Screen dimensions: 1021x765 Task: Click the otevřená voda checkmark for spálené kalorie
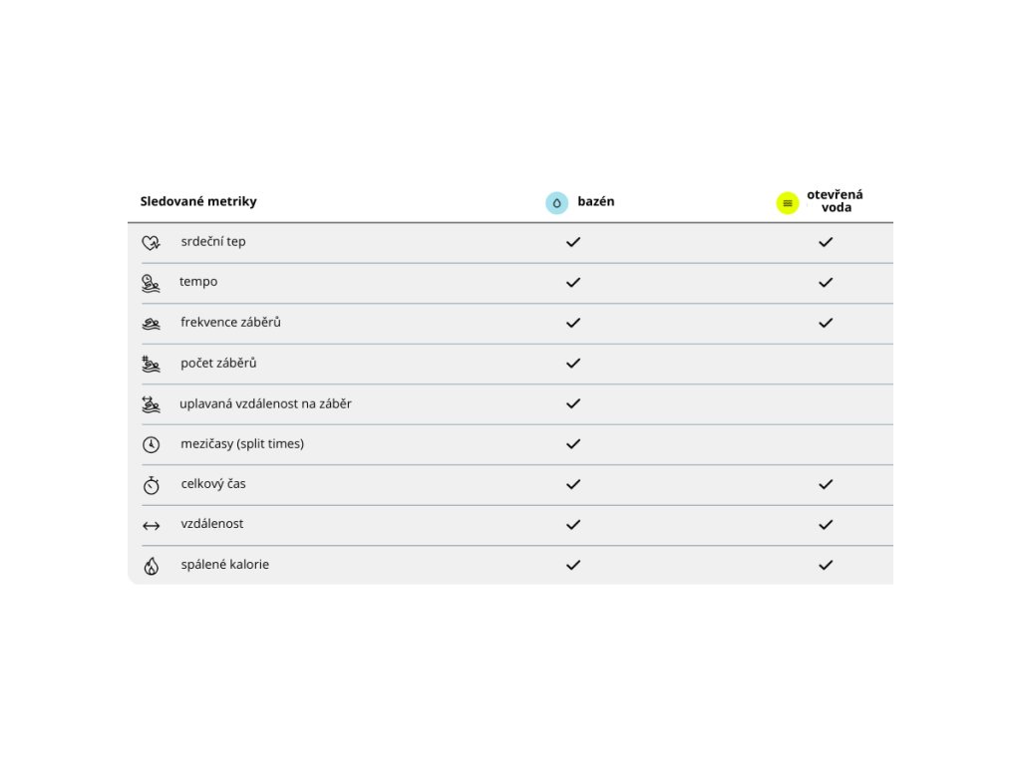pyautogui.click(x=826, y=565)
